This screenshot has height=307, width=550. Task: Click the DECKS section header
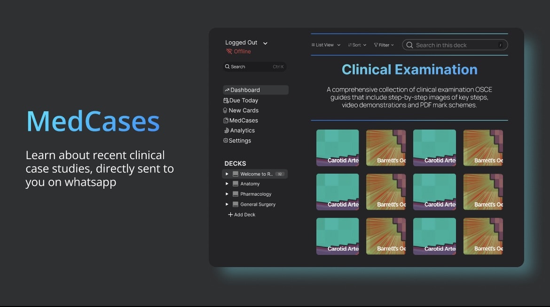coord(235,164)
